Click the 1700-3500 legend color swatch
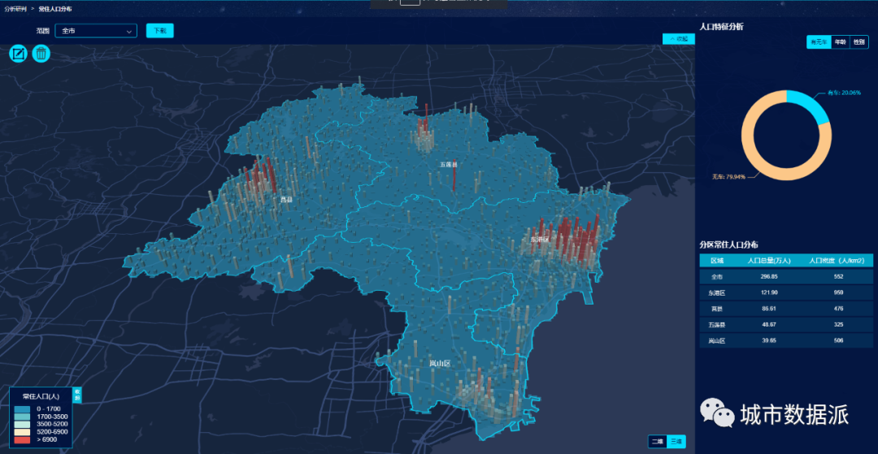The width and height of the screenshot is (878, 454). click(23, 417)
